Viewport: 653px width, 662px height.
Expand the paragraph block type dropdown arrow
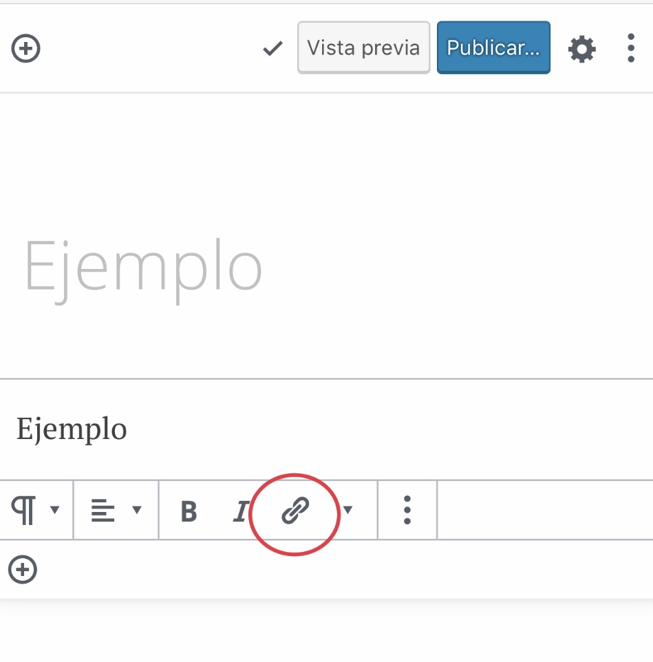55,510
